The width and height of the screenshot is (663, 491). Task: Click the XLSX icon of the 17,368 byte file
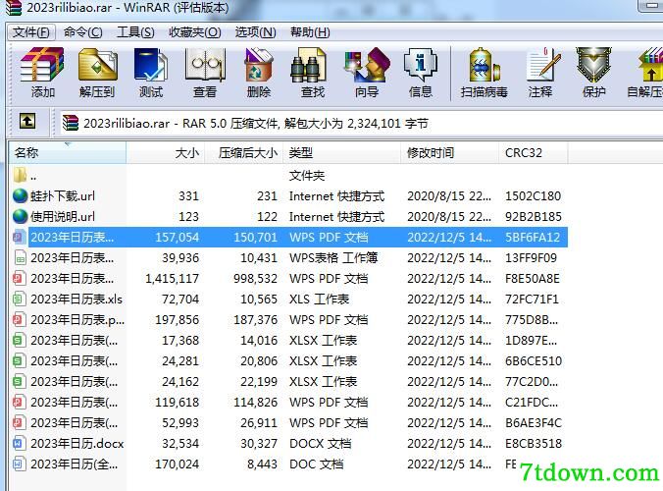(20, 340)
